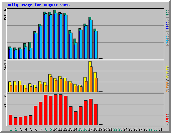Click day label 6 on the axis
Image resolution: width=171 pixels, height=133 pixels.
tap(36, 129)
